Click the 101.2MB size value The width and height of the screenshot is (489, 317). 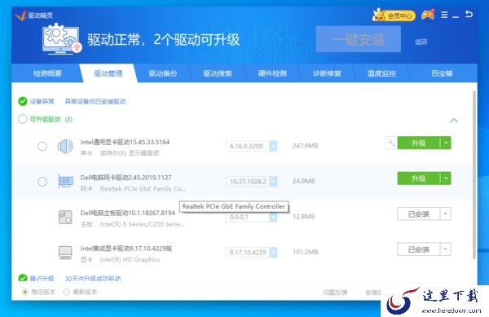(306, 252)
